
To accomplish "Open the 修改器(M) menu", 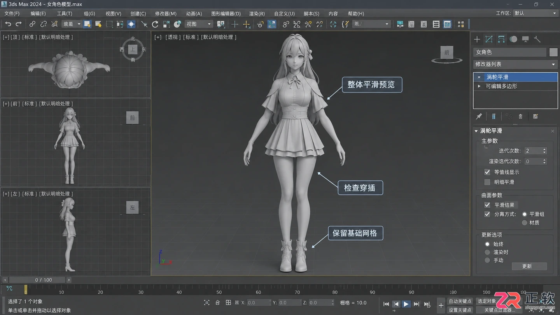I will pos(166,14).
